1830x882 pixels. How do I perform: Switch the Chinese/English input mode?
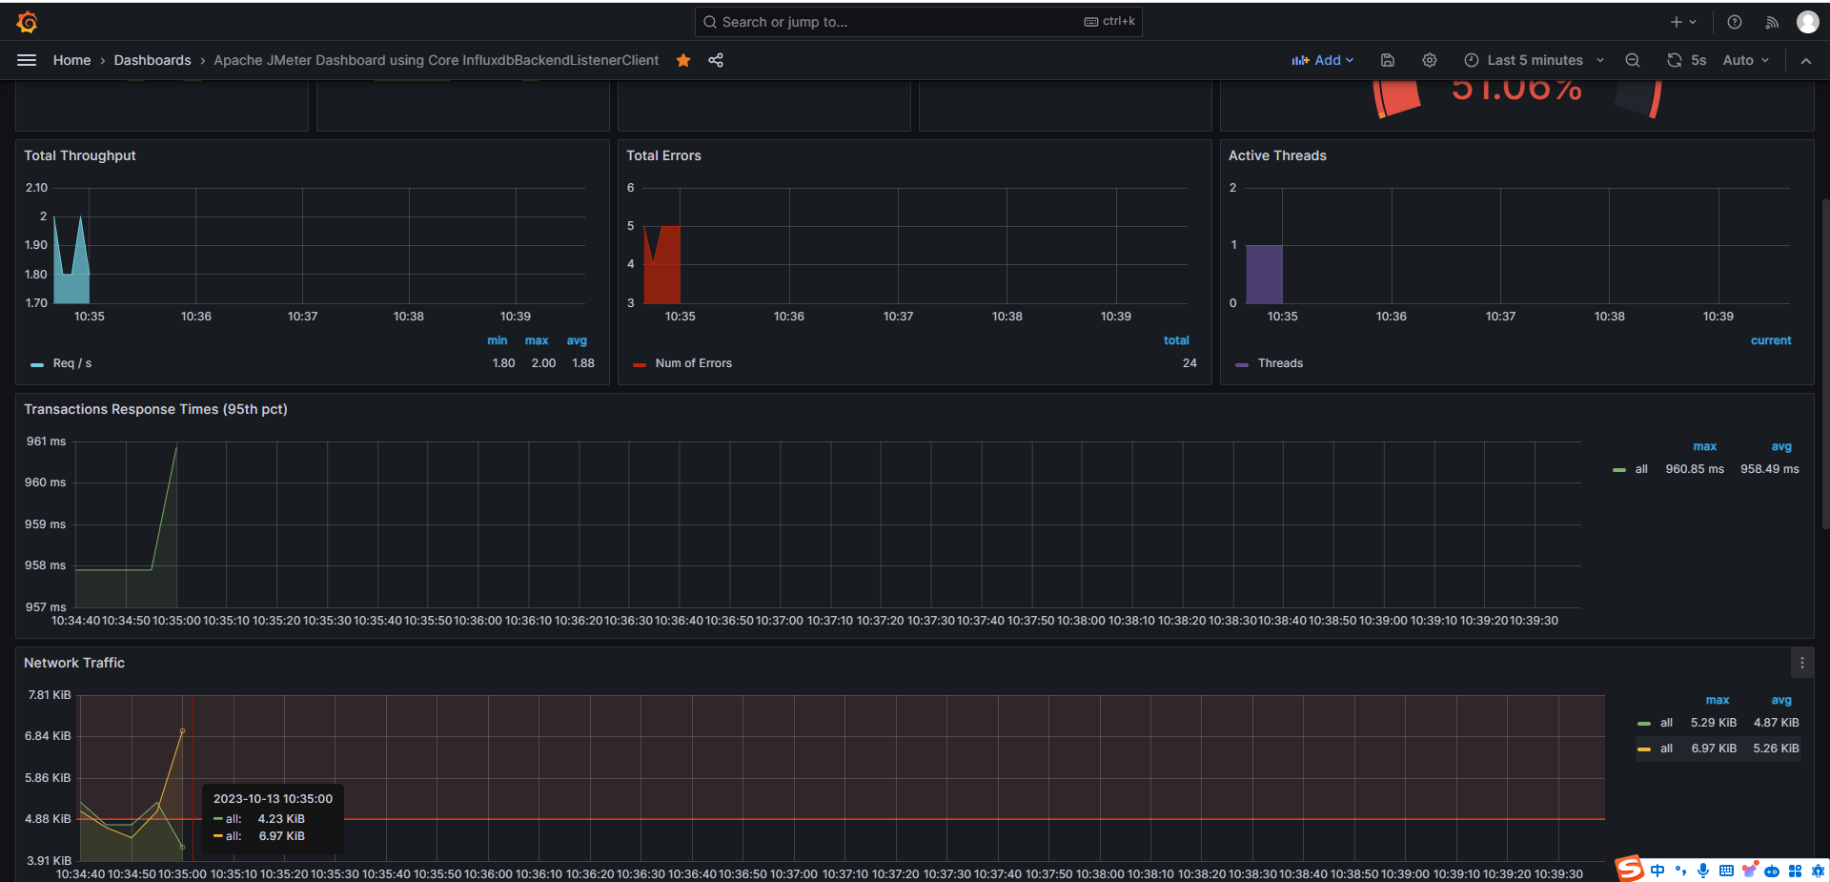(x=1657, y=871)
